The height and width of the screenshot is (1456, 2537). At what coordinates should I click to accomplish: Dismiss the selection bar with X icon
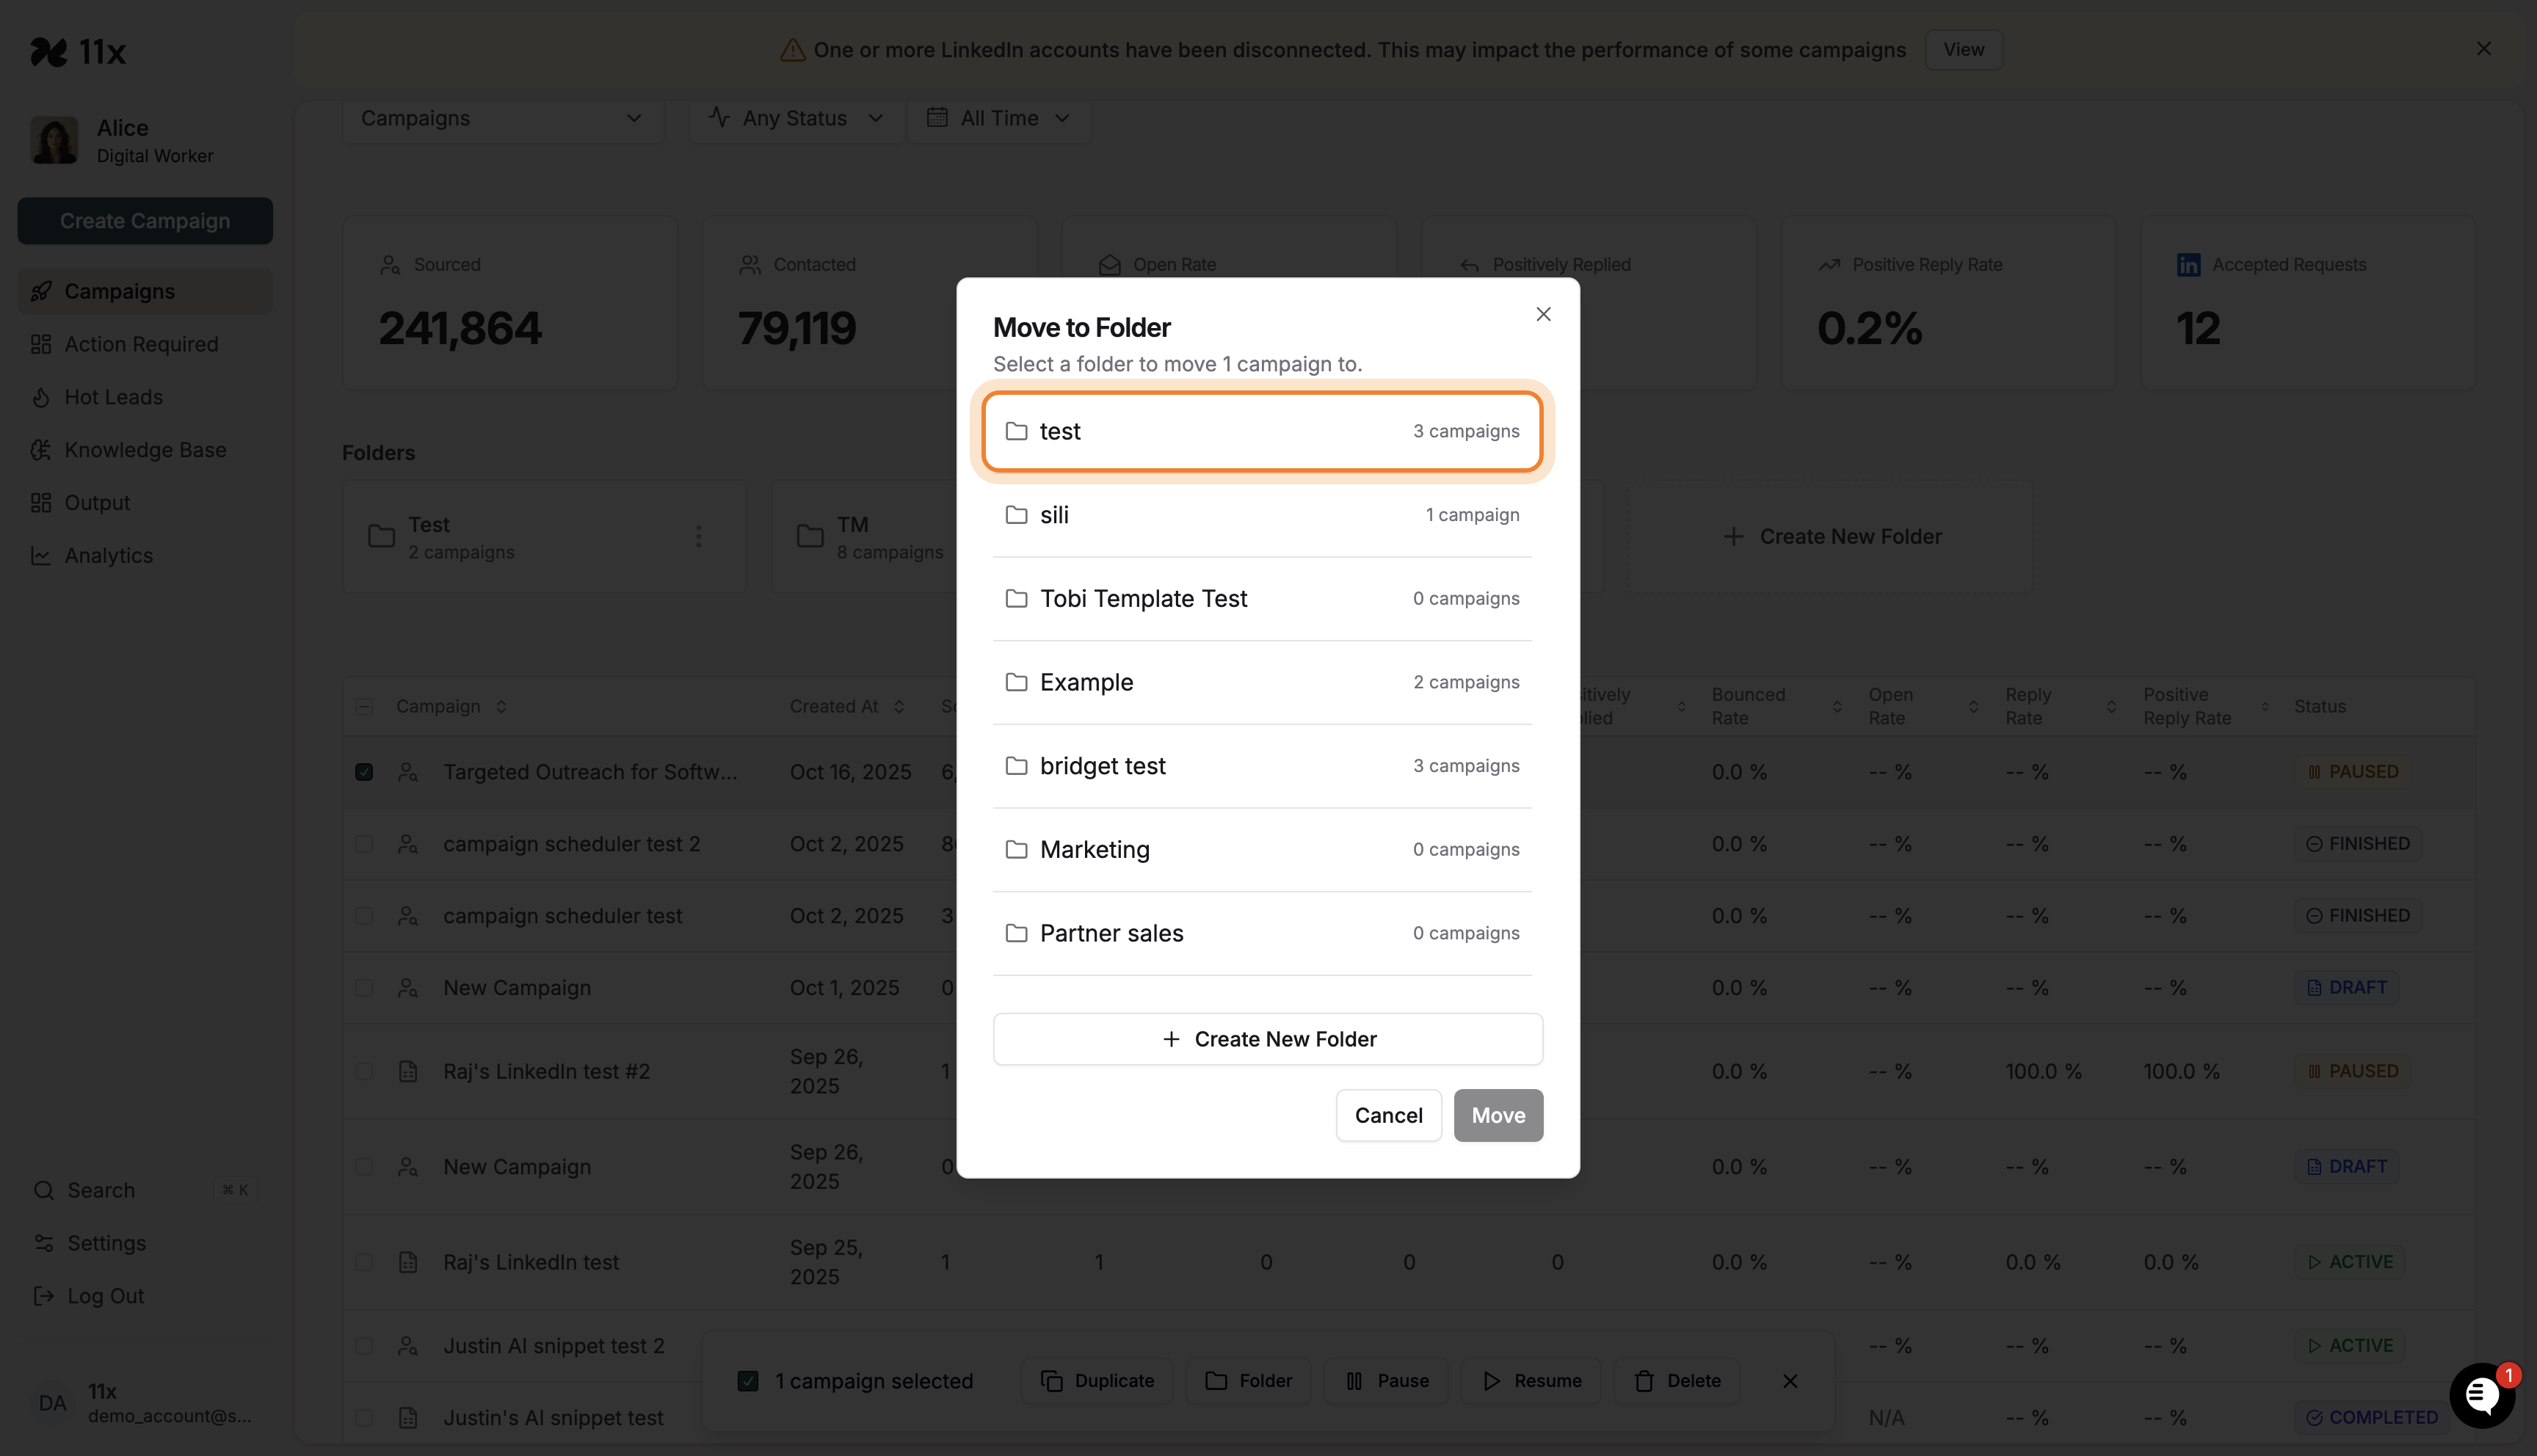tap(1790, 1381)
